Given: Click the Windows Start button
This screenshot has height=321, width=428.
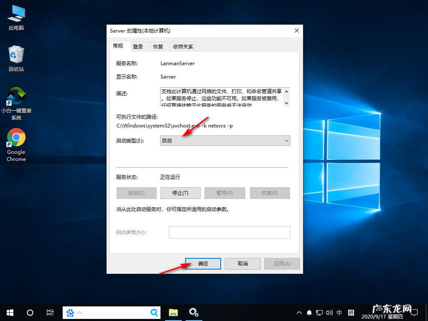Looking at the screenshot, I should [x=9, y=312].
